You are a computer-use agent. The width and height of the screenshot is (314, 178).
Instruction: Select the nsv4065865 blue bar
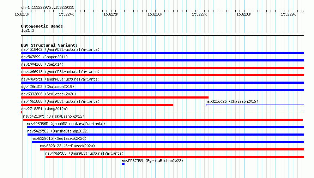[x=165, y=127]
